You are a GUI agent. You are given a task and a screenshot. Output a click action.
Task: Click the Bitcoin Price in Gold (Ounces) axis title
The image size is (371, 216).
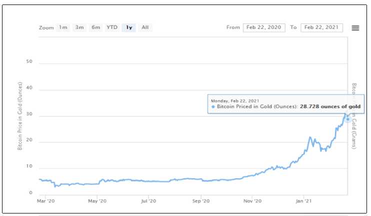pos(20,116)
